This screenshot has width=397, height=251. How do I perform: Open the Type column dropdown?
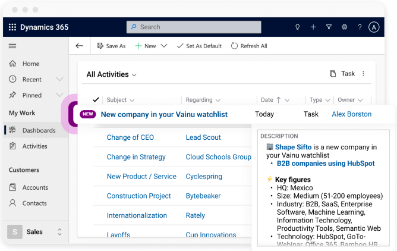pyautogui.click(x=327, y=101)
